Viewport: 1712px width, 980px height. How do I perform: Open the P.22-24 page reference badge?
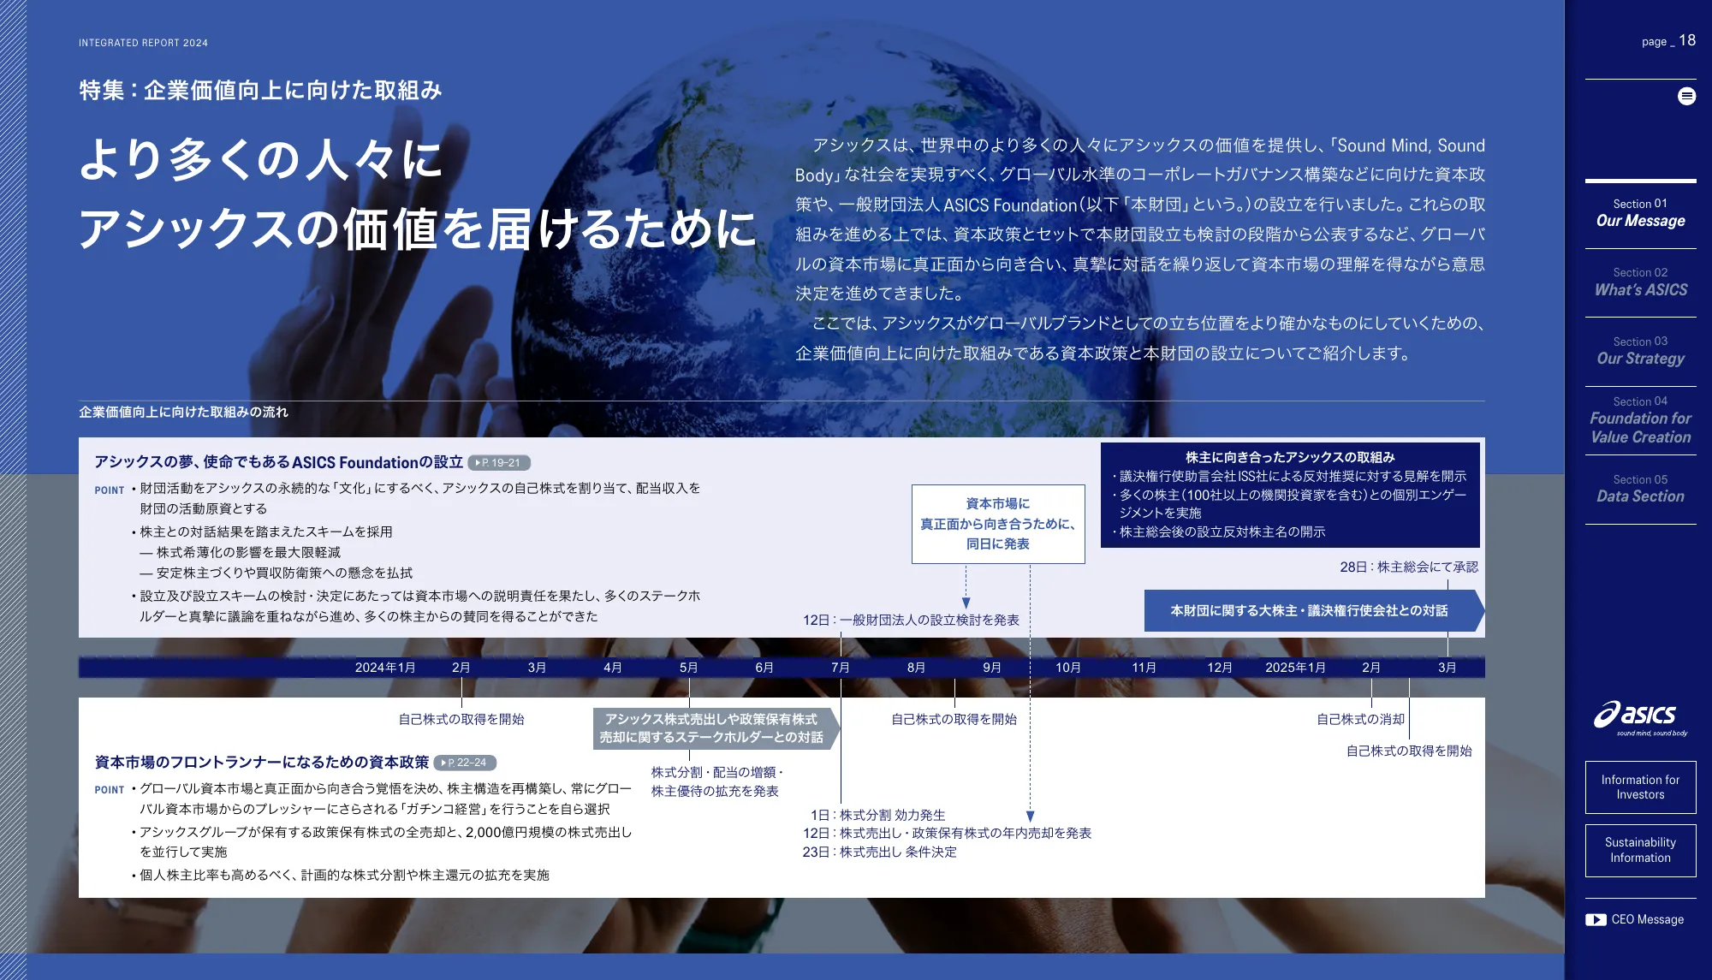click(x=465, y=763)
